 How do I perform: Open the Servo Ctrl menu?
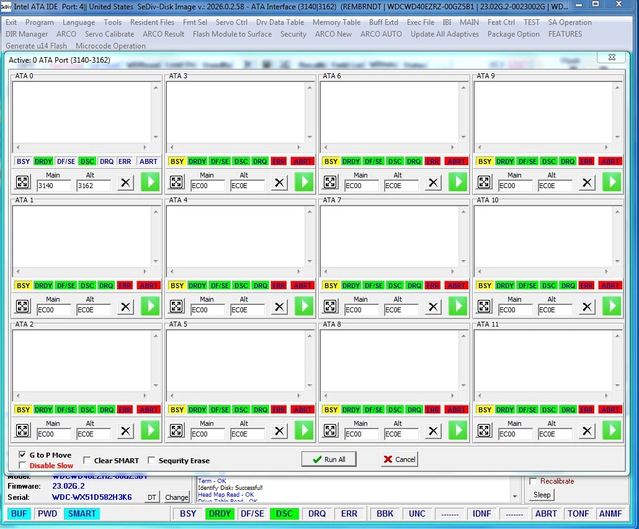point(231,22)
